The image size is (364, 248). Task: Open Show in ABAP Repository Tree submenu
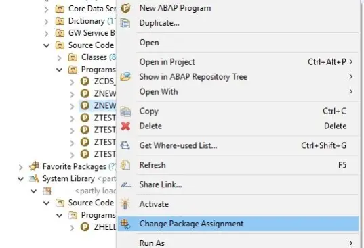(x=238, y=77)
